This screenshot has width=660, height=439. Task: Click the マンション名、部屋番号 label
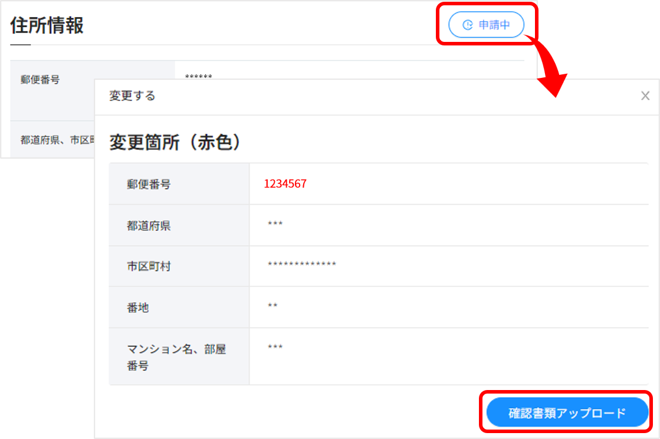(x=176, y=357)
